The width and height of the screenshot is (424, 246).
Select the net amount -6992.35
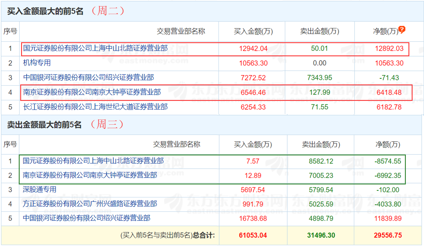point(388,176)
